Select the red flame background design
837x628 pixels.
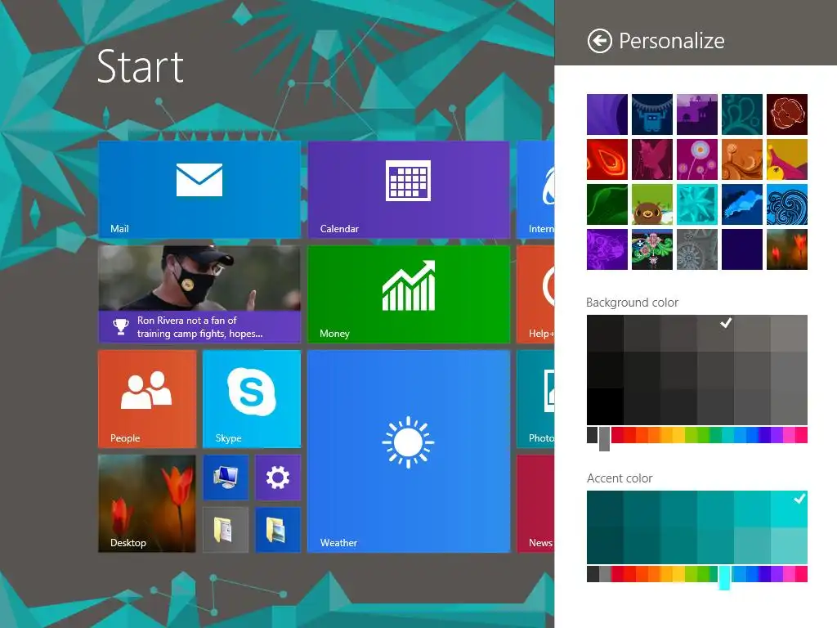coord(607,159)
